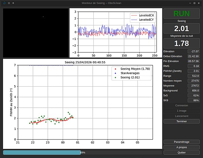The height and width of the screenshot is (158, 203).
Task: Click the Début Elévation label
Action: (173, 57)
